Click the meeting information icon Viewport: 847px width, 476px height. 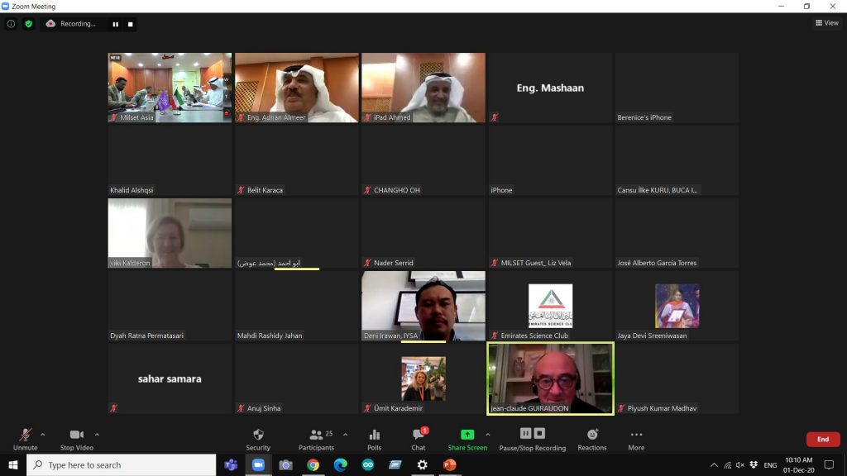[x=11, y=24]
